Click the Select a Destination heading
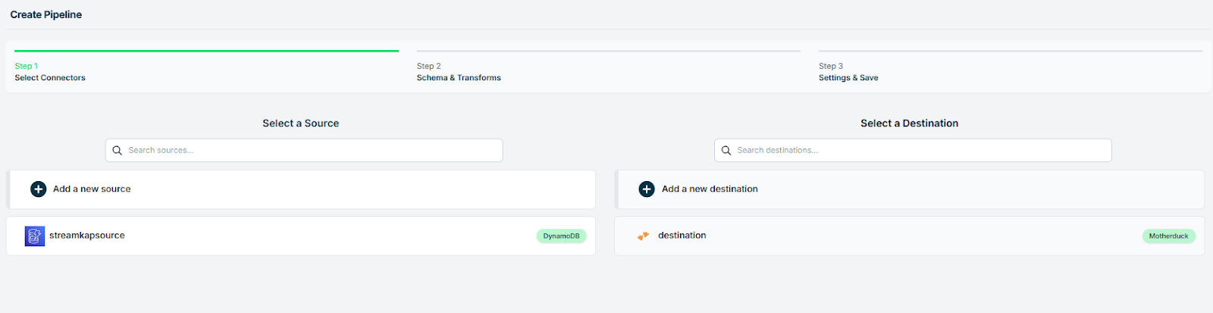The image size is (1213, 313). coord(910,123)
